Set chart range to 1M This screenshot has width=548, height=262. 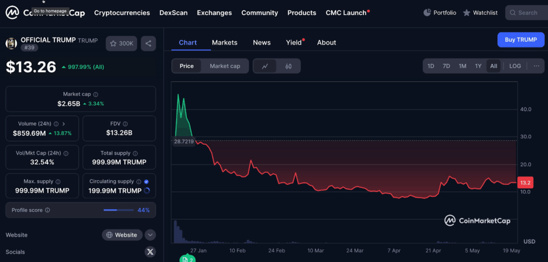click(x=462, y=66)
